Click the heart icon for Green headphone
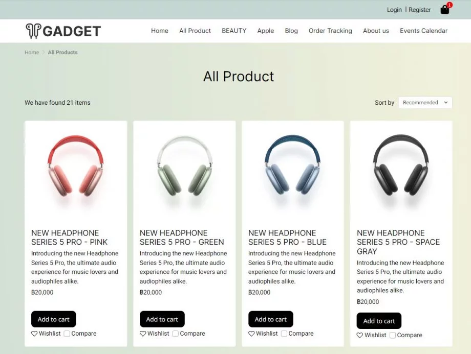Viewport: 471px width, 354px height. [x=143, y=334]
